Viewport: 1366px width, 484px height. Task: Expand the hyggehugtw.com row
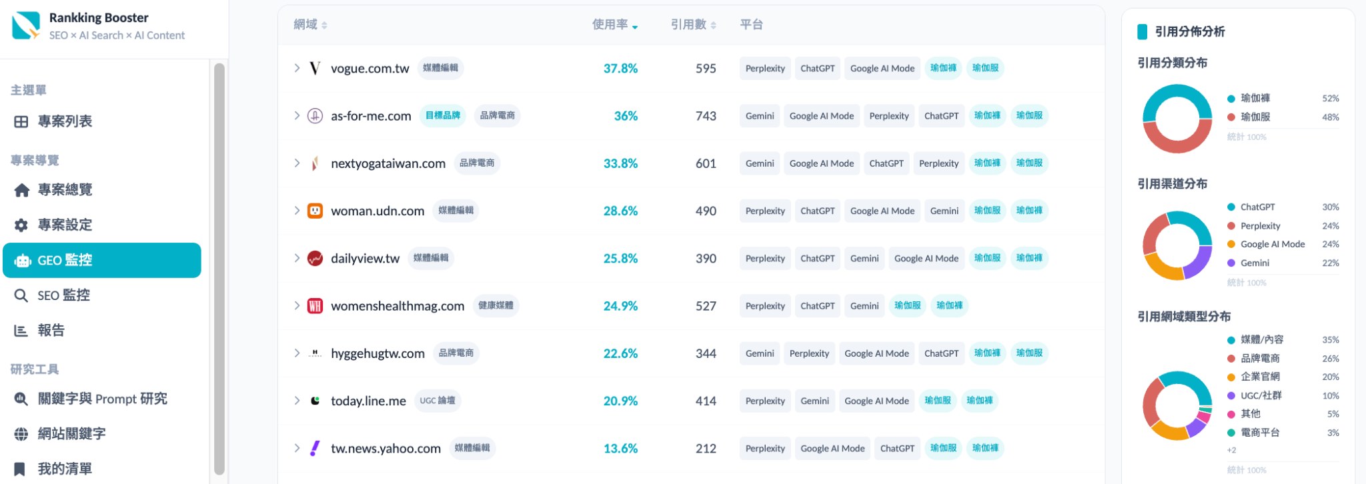tap(297, 353)
